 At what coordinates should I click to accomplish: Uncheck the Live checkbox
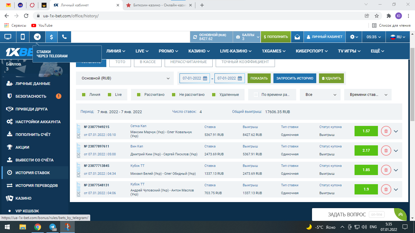(110, 95)
